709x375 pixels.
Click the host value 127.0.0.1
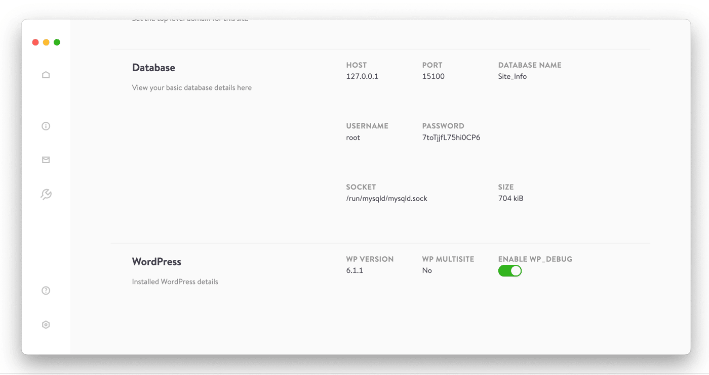[x=362, y=76]
